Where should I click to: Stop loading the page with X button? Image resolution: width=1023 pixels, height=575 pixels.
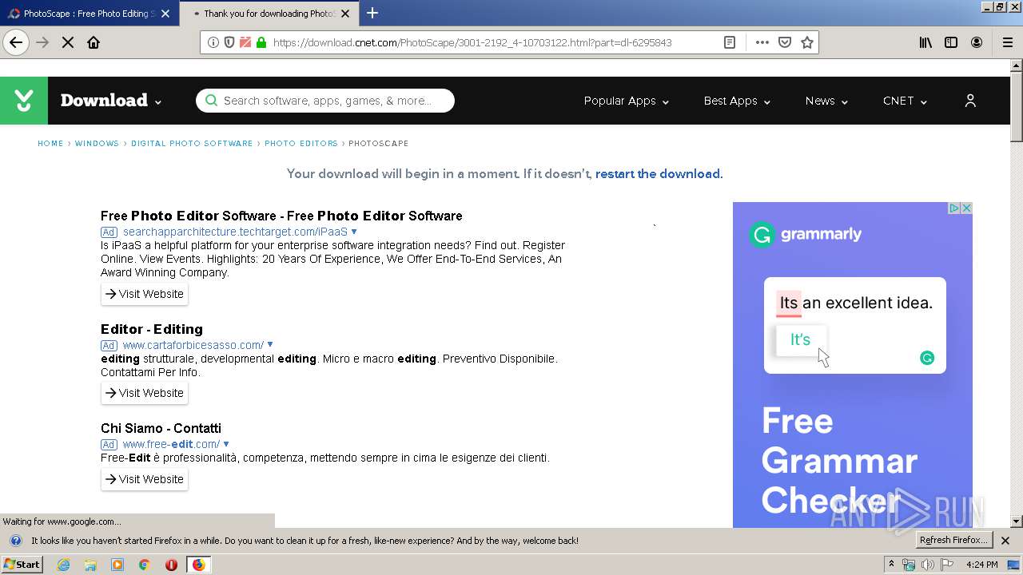[68, 42]
